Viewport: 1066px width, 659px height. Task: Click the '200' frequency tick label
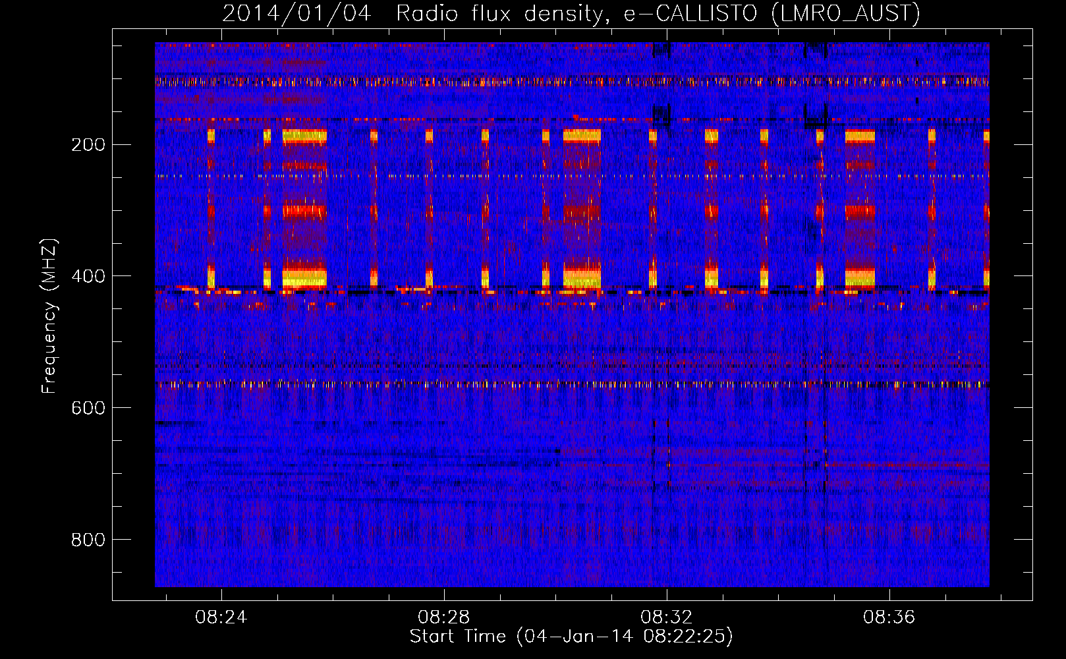tap(88, 144)
